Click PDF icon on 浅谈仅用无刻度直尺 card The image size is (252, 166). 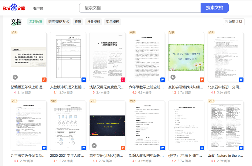[x=123, y=80]
